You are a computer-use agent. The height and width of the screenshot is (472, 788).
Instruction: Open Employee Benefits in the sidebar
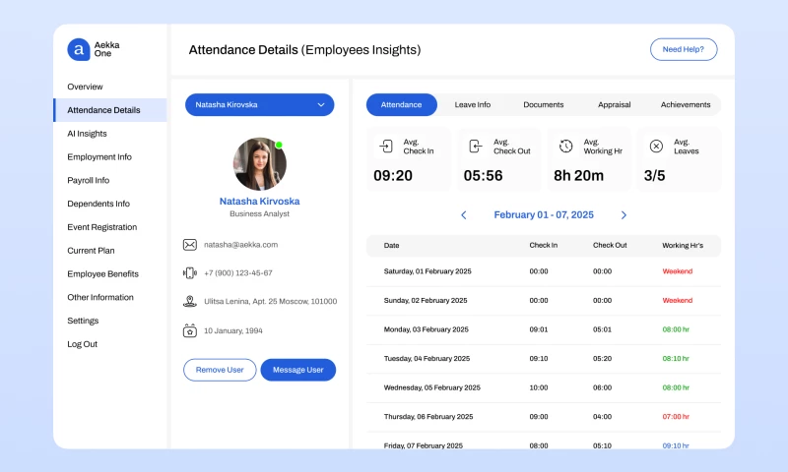point(103,274)
